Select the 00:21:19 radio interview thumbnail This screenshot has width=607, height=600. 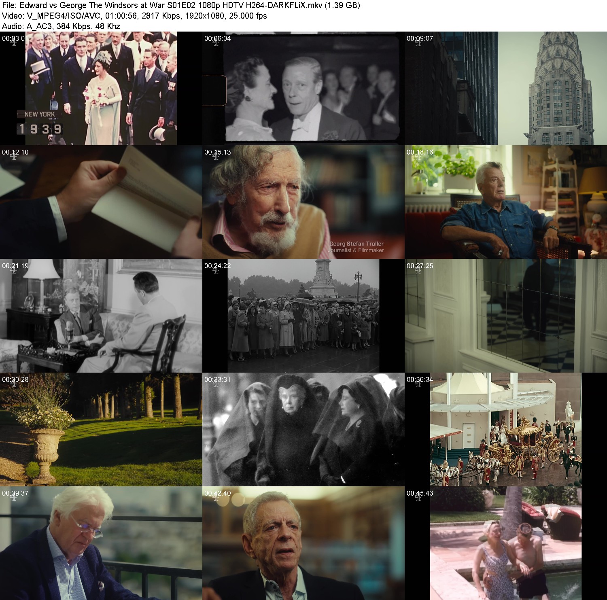tap(101, 316)
